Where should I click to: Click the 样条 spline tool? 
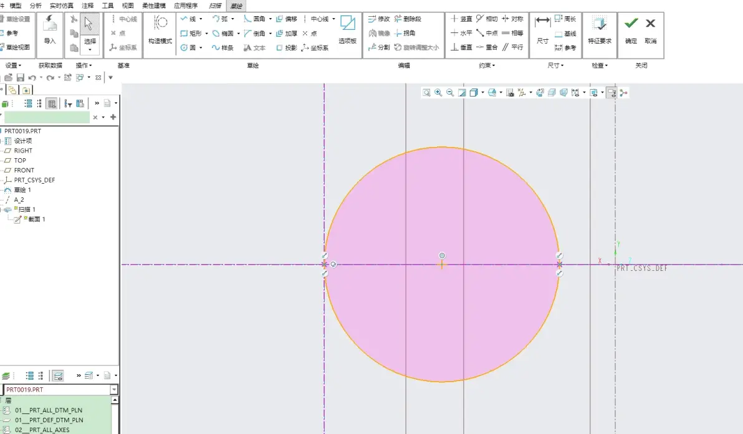[223, 47]
